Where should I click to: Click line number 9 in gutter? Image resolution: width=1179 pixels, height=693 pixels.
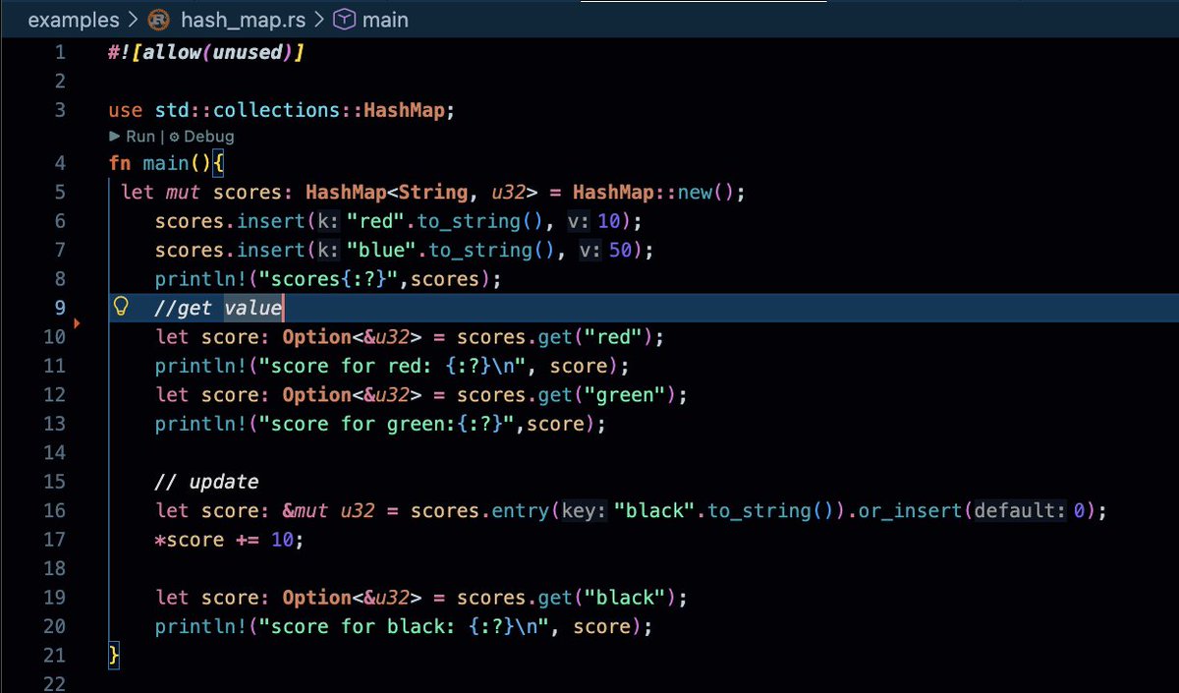61,308
